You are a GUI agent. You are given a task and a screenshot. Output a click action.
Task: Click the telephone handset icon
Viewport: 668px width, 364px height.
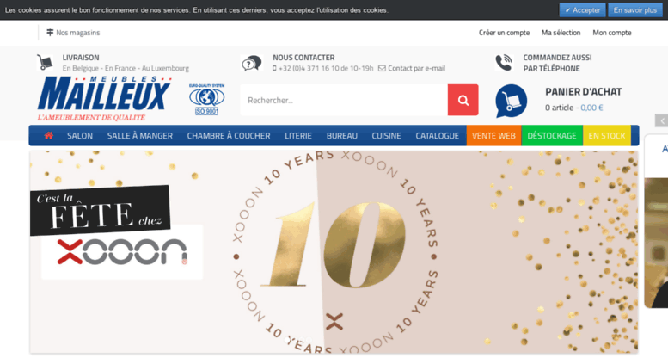pyautogui.click(x=504, y=63)
